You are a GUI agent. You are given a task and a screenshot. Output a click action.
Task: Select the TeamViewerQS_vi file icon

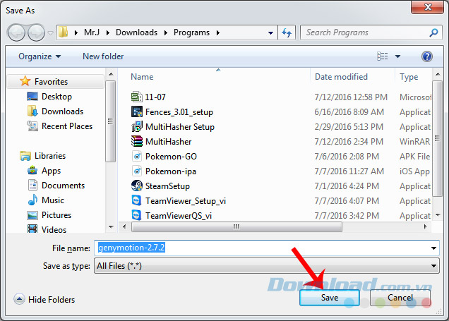pos(136,215)
